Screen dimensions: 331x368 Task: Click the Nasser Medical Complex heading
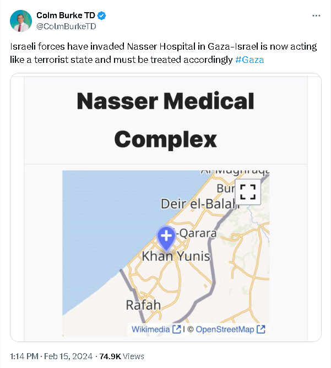coord(165,120)
